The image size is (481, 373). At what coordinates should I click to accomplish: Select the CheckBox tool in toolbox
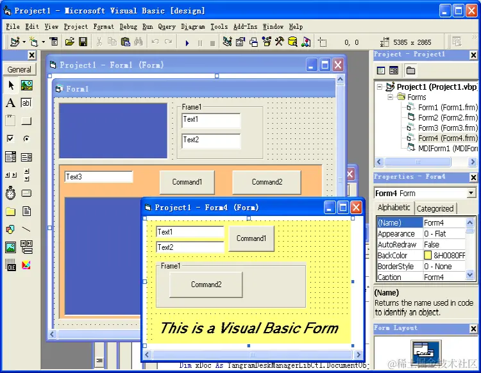click(x=11, y=139)
